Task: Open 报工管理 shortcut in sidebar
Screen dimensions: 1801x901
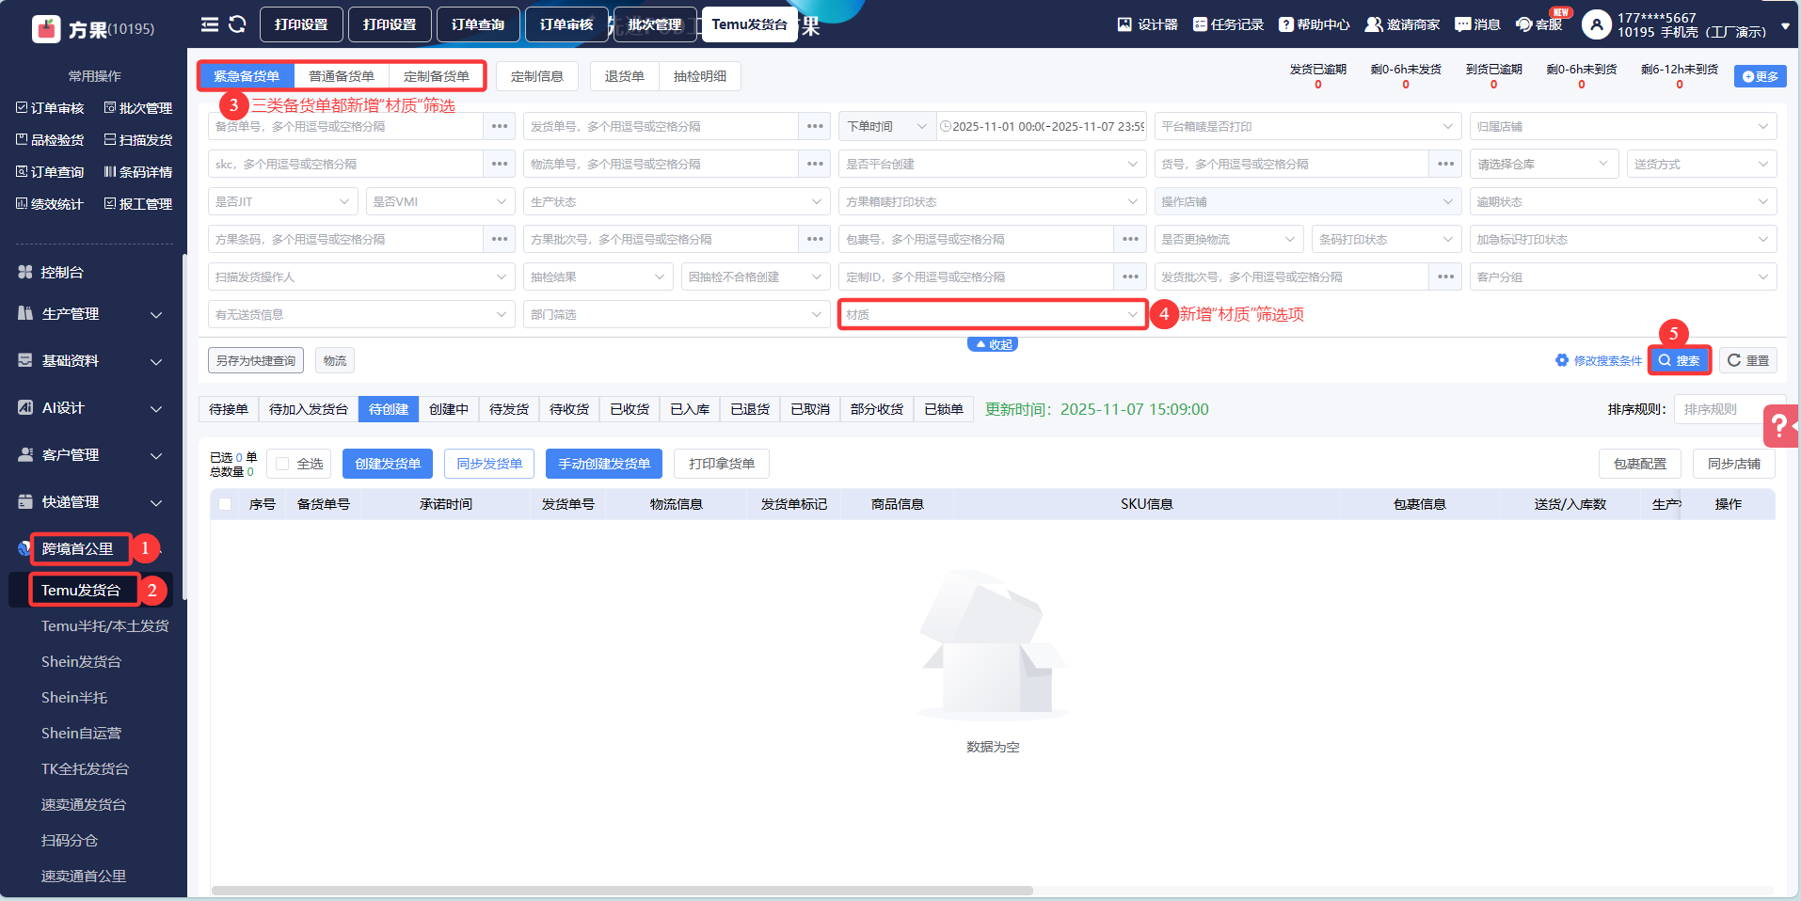Action: [x=138, y=204]
